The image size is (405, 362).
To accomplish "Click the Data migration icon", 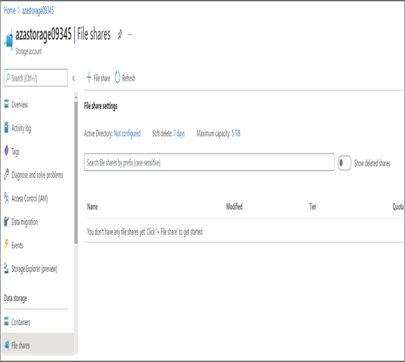I will click(6, 221).
